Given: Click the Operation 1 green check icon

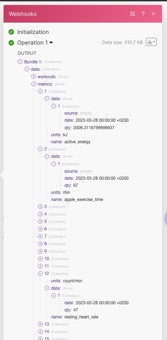Looking at the screenshot, I should pyautogui.click(x=11, y=43).
